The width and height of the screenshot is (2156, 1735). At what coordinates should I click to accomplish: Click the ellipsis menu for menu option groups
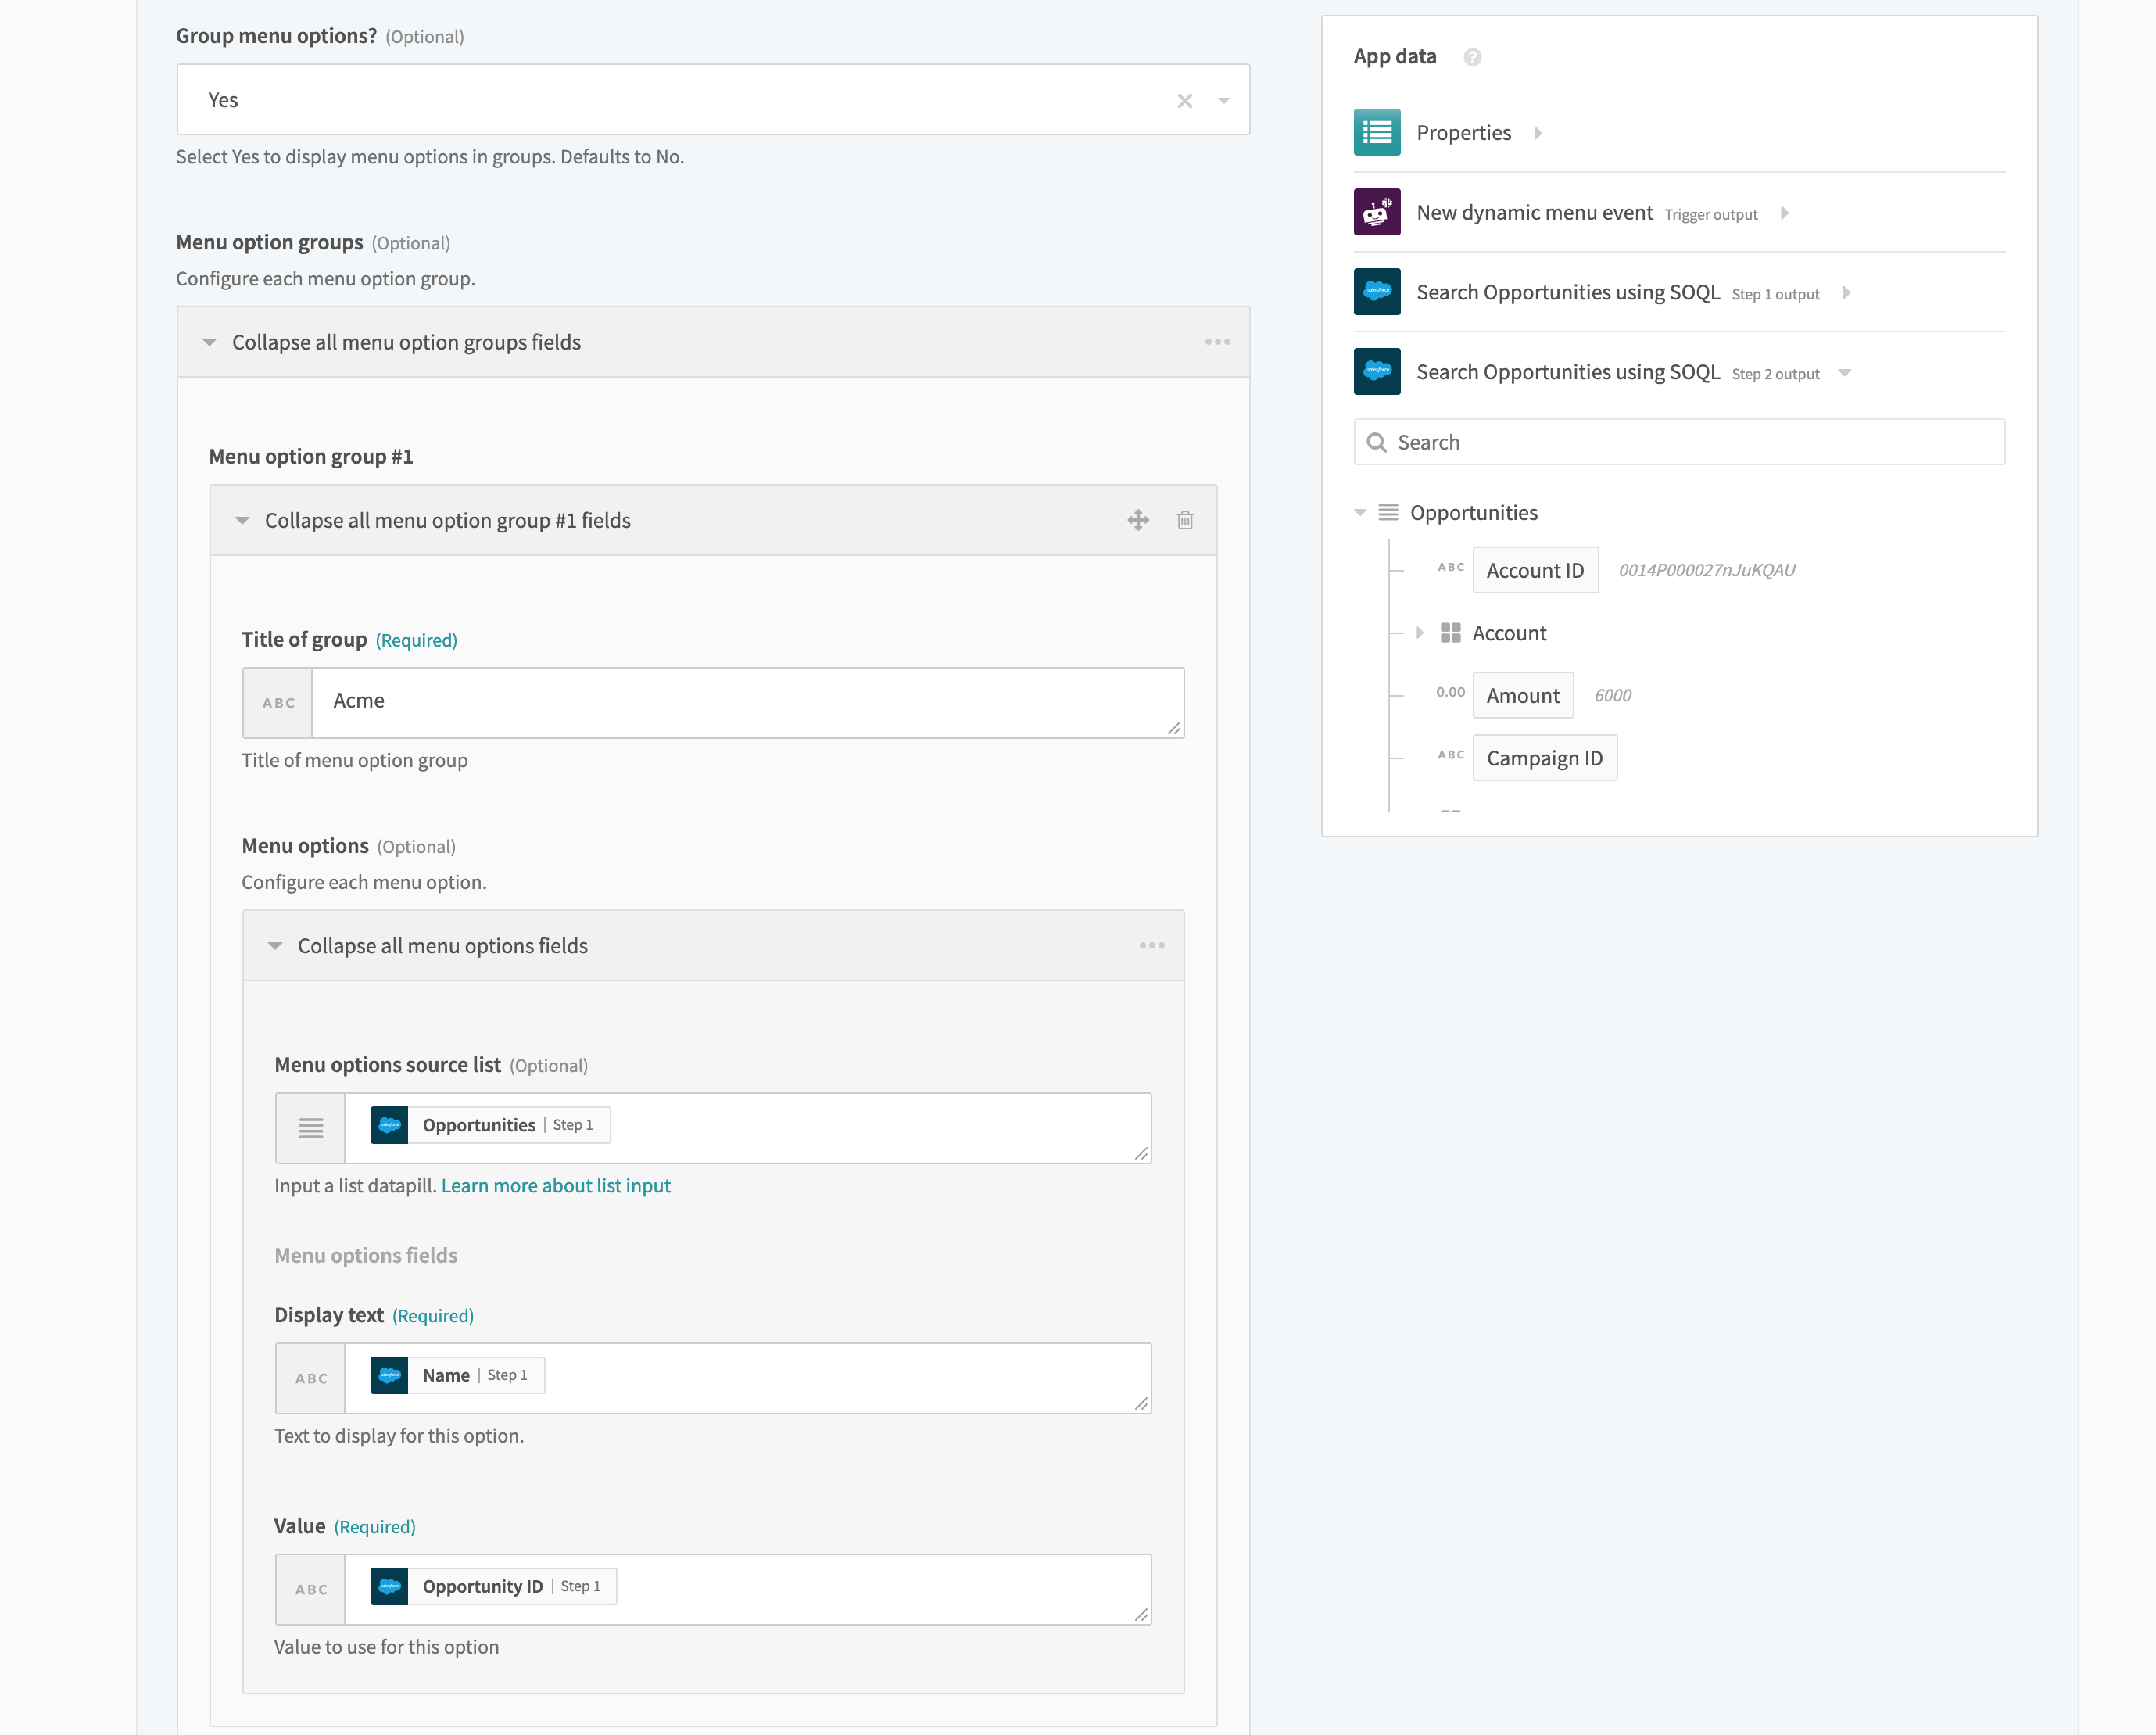tap(1218, 342)
